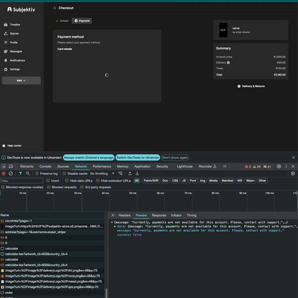
Task: Check the Disable cache option
Action: [x=65, y=173]
